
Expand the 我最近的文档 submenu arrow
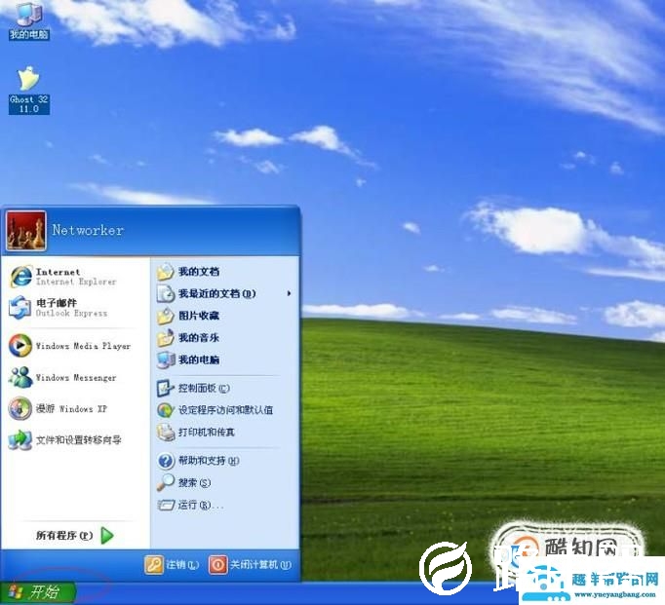pos(289,293)
